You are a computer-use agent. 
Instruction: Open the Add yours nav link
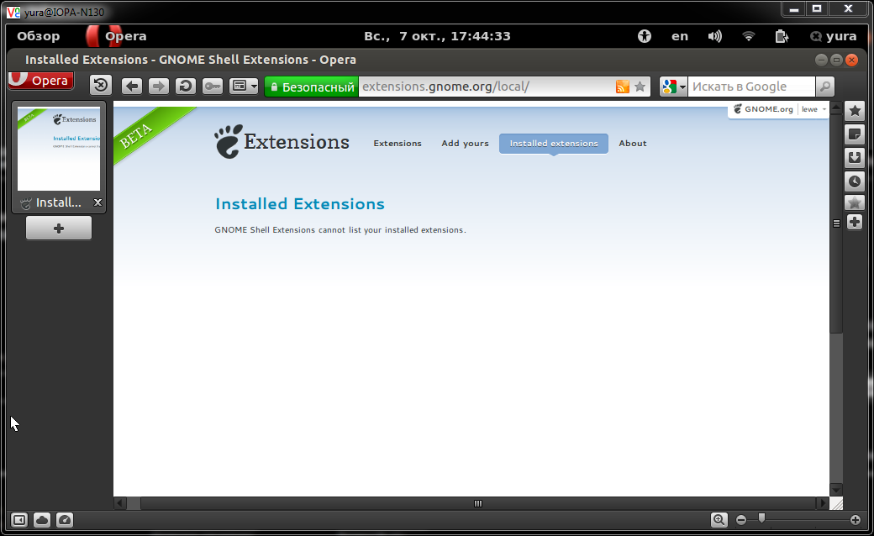coord(465,143)
